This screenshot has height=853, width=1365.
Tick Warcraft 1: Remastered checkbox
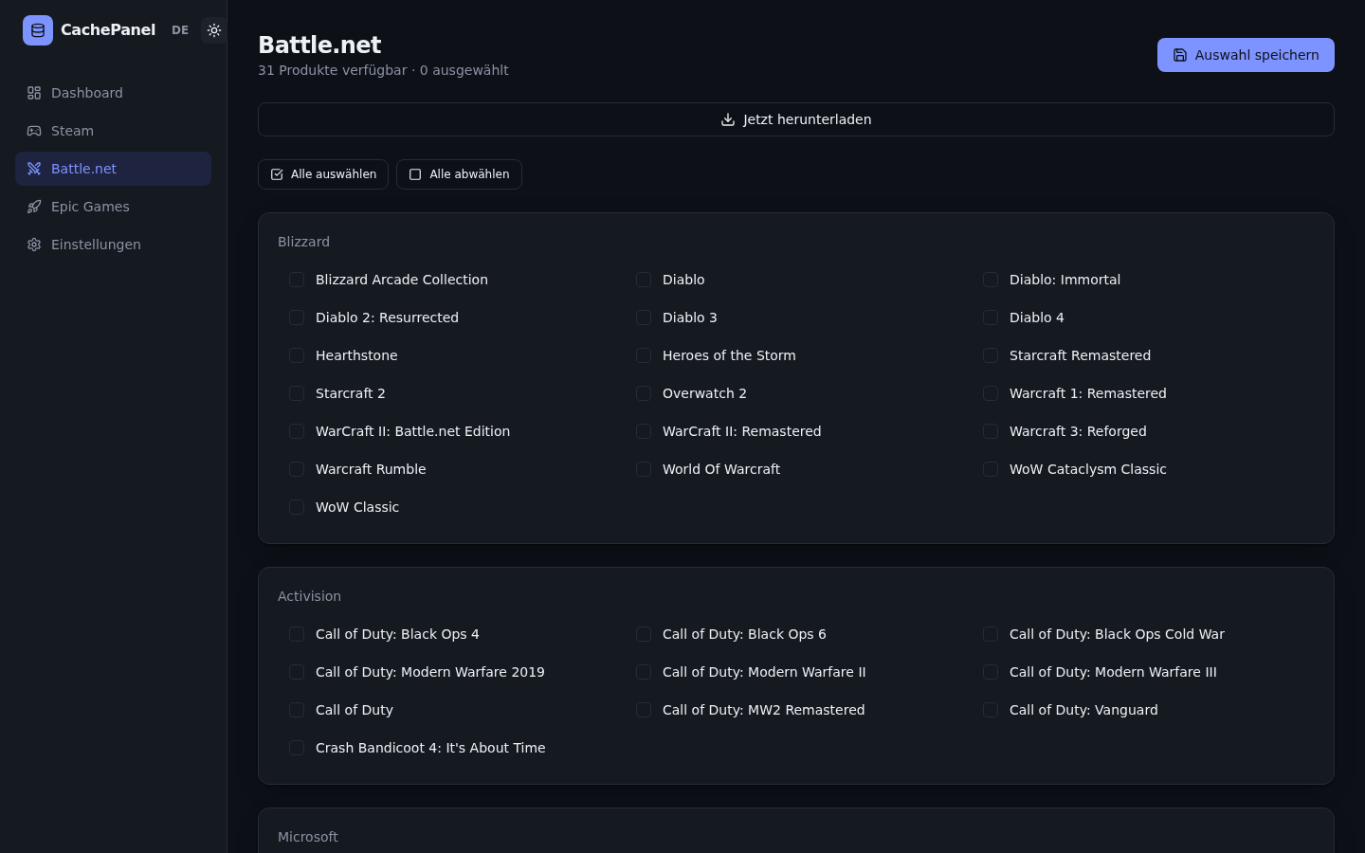coord(991,393)
